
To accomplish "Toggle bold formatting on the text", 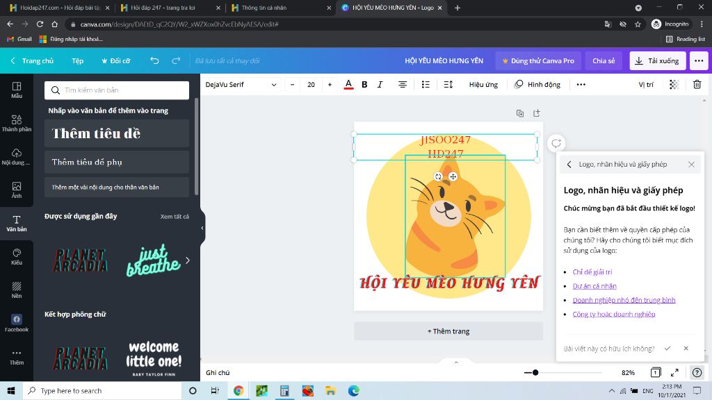I will click(x=364, y=84).
